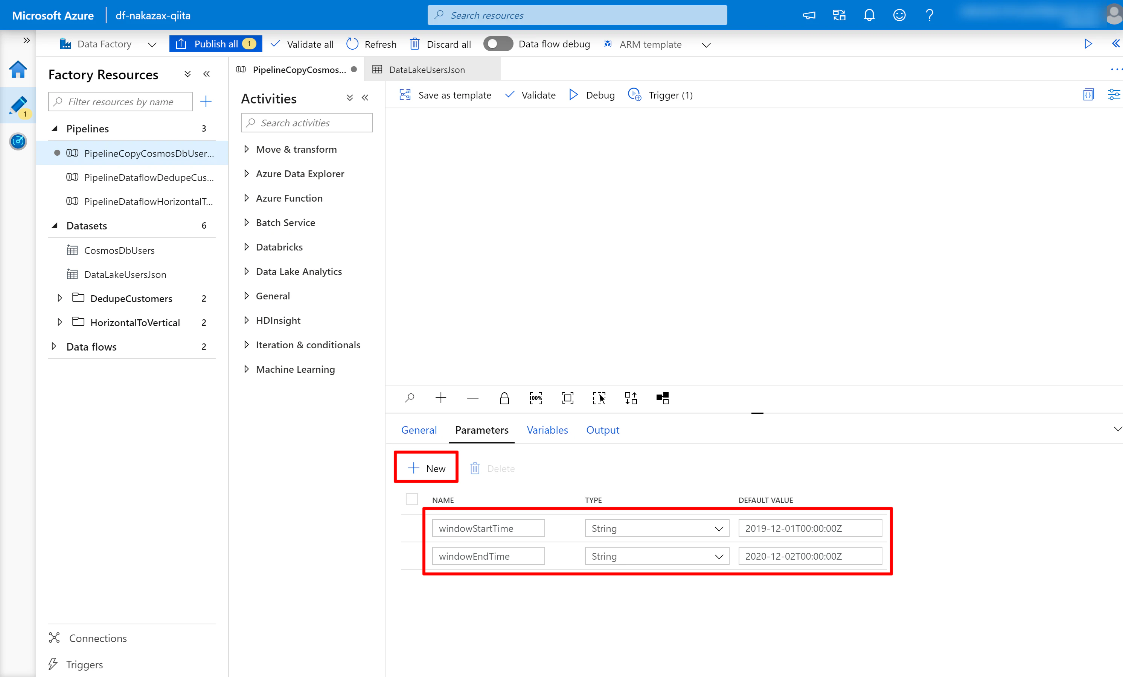Click the auto align layout icon

point(631,398)
